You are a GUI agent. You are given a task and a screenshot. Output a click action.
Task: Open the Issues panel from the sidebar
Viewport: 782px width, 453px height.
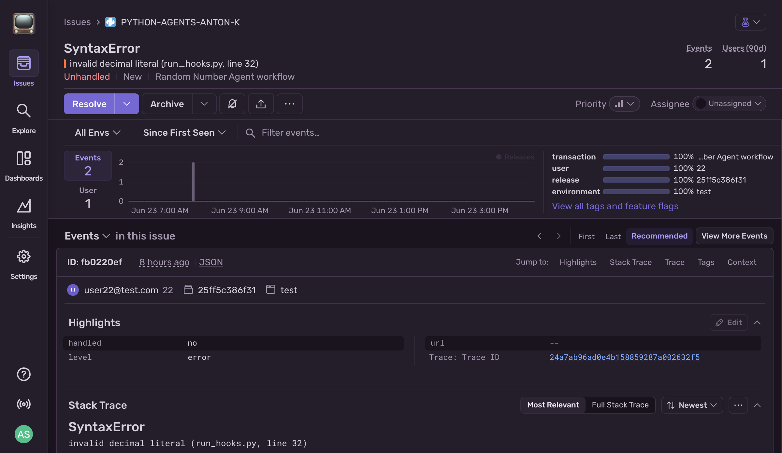click(x=23, y=68)
